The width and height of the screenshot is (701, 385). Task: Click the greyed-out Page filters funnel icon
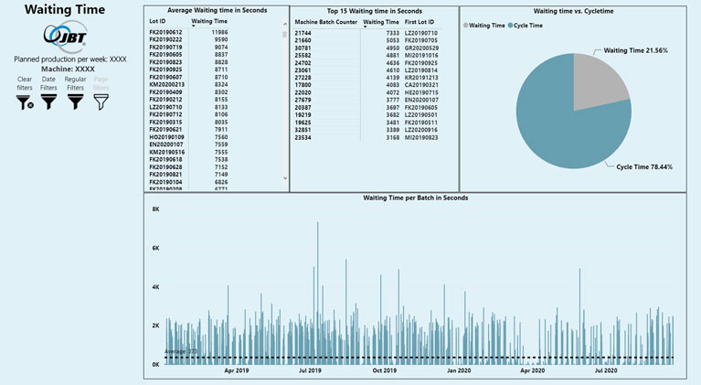point(101,102)
